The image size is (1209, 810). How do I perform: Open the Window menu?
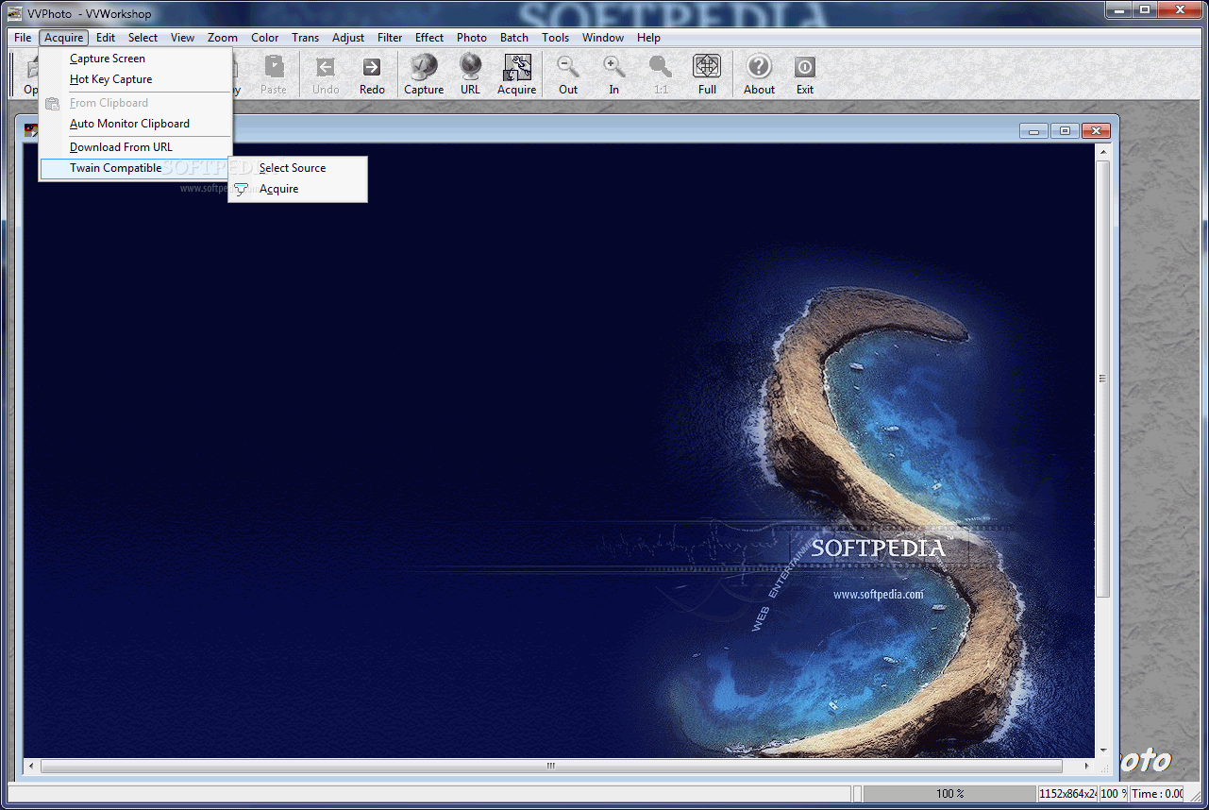pos(603,38)
